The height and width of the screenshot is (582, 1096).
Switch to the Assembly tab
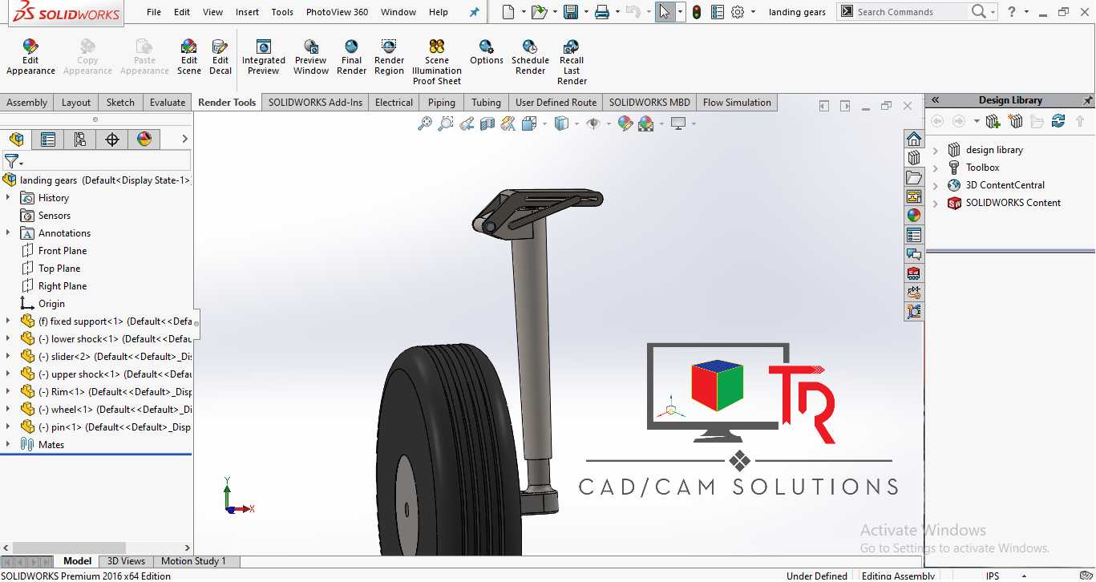coord(27,103)
